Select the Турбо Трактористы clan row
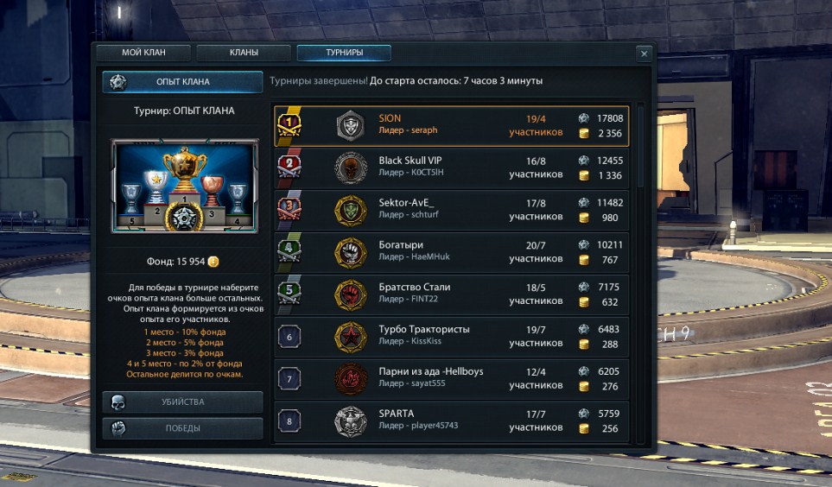This screenshot has width=832, height=487. coord(452,337)
